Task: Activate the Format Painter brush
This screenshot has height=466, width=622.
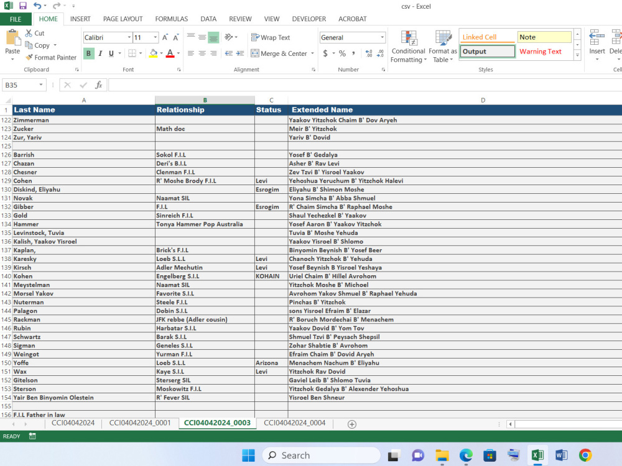Action: click(29, 57)
